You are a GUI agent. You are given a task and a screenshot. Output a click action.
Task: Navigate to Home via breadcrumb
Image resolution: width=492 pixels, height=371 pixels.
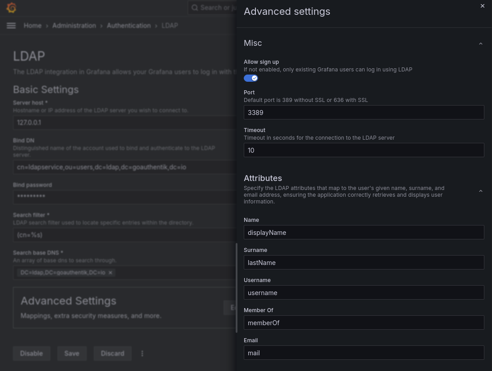point(32,26)
